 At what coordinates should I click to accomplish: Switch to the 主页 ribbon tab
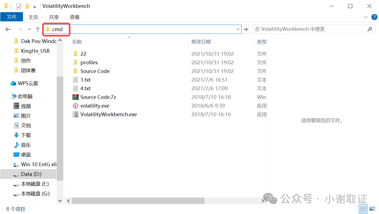coord(33,17)
